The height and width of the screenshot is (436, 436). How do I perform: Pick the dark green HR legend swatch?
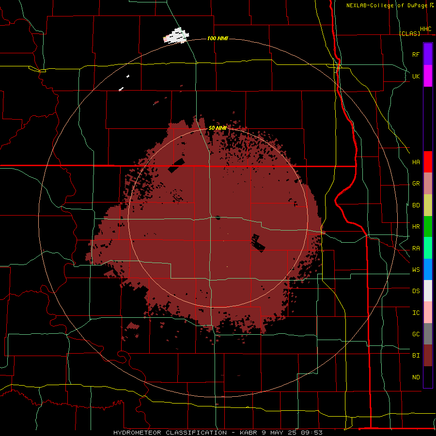click(428, 227)
